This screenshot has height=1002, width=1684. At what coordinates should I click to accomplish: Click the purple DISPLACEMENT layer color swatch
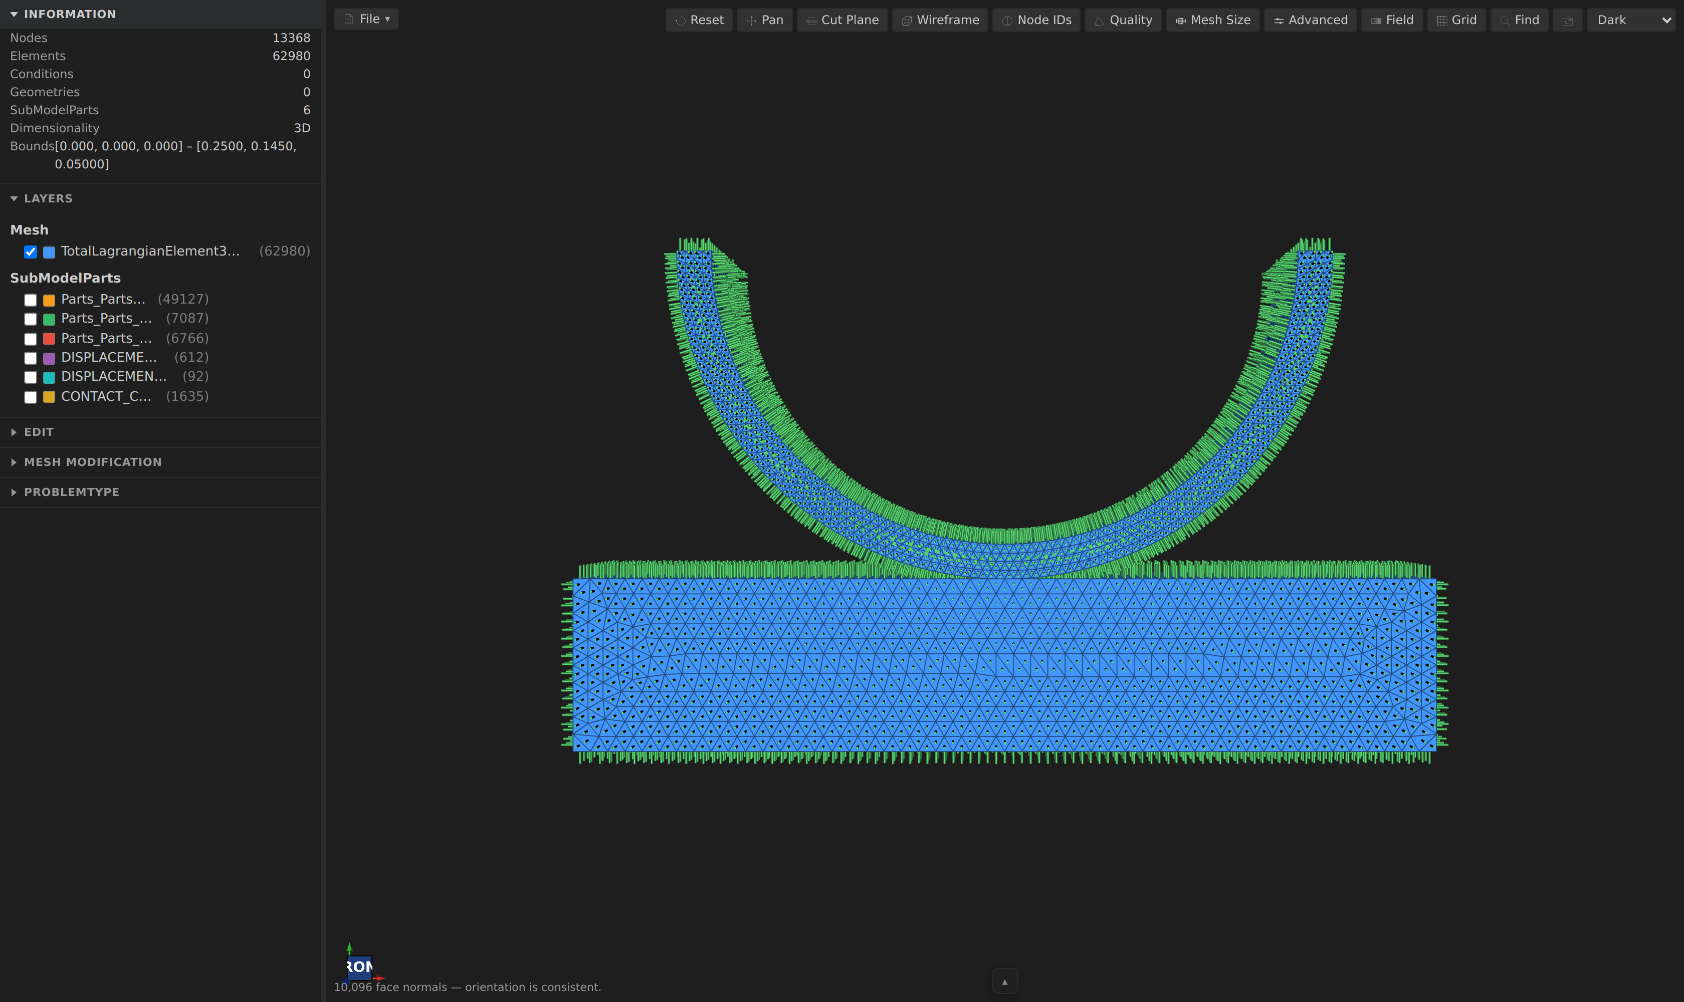coord(49,358)
